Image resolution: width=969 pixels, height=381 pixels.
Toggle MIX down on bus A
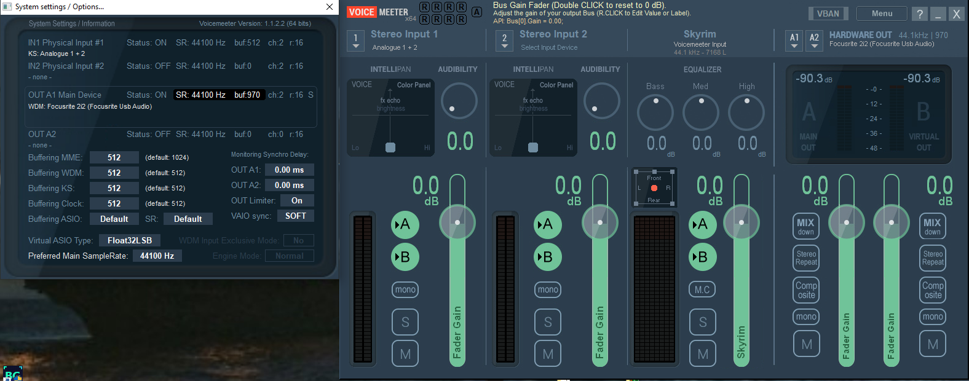[x=806, y=226]
